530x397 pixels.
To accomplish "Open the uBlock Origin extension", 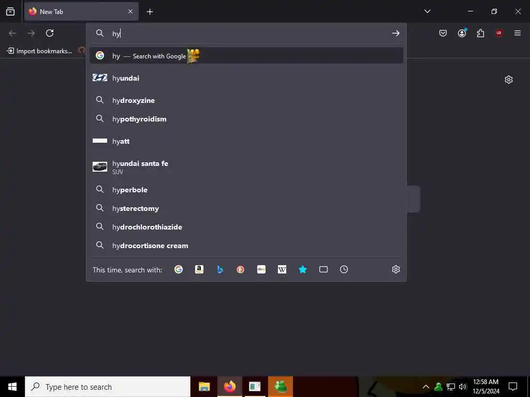I will [499, 33].
